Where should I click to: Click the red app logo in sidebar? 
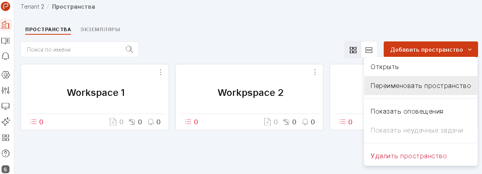[x=6, y=7]
